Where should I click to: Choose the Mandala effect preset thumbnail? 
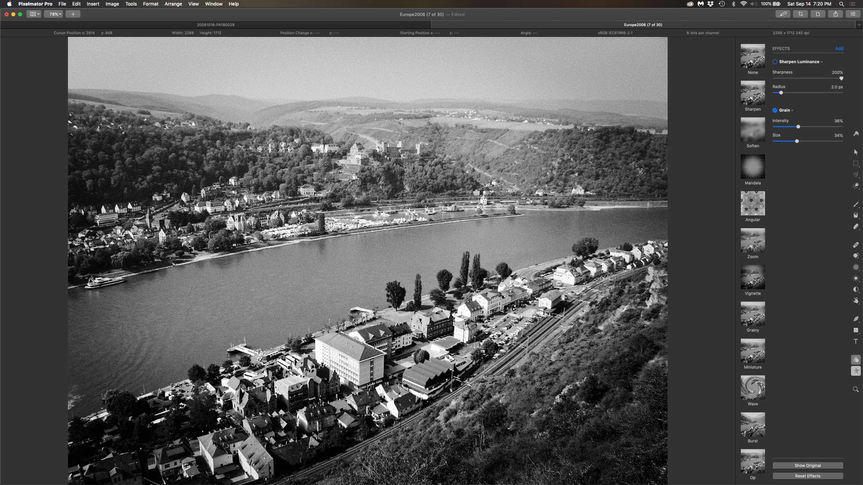[753, 167]
